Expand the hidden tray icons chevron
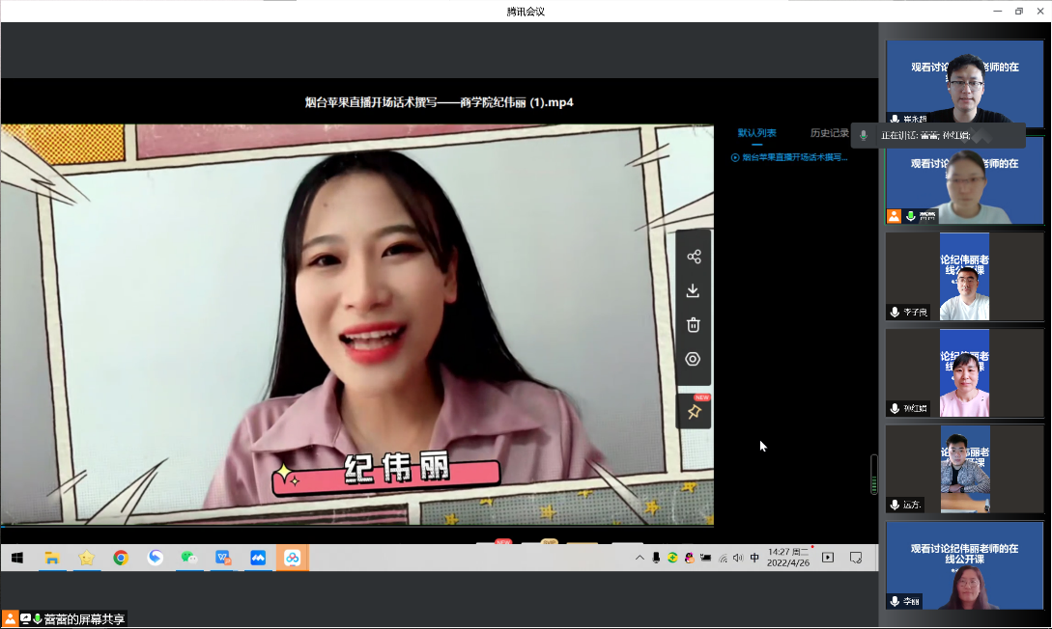 point(640,558)
